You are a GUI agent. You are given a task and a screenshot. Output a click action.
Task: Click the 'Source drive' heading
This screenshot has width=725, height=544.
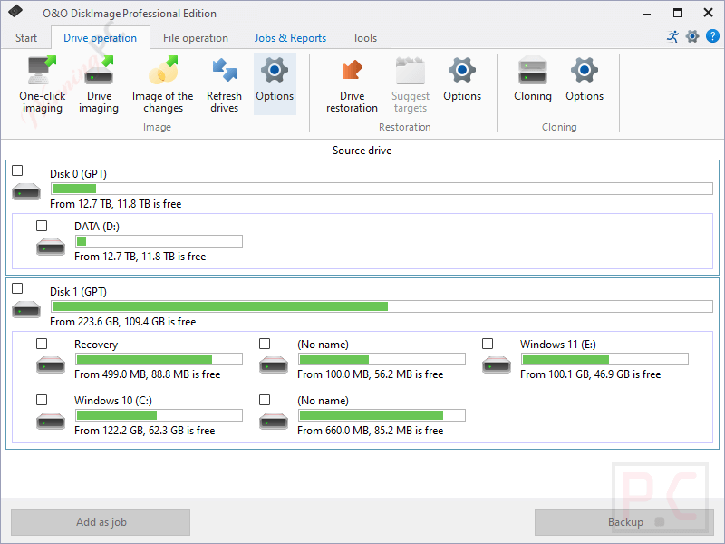(362, 151)
